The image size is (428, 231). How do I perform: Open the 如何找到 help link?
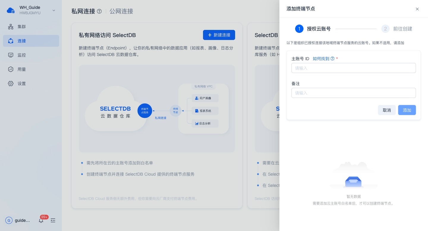(321, 59)
